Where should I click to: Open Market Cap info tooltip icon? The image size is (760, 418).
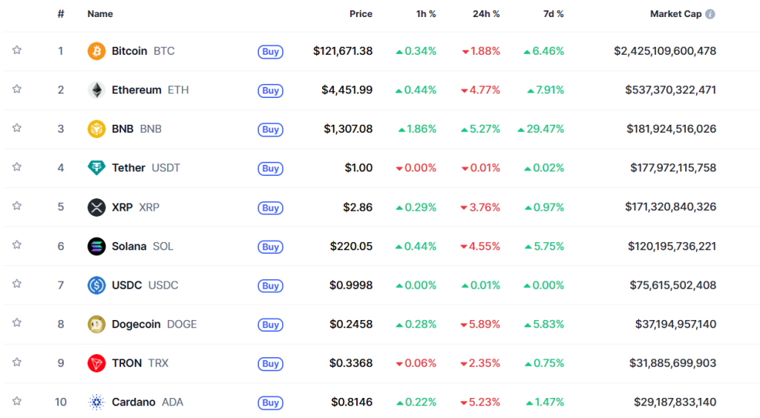710,14
